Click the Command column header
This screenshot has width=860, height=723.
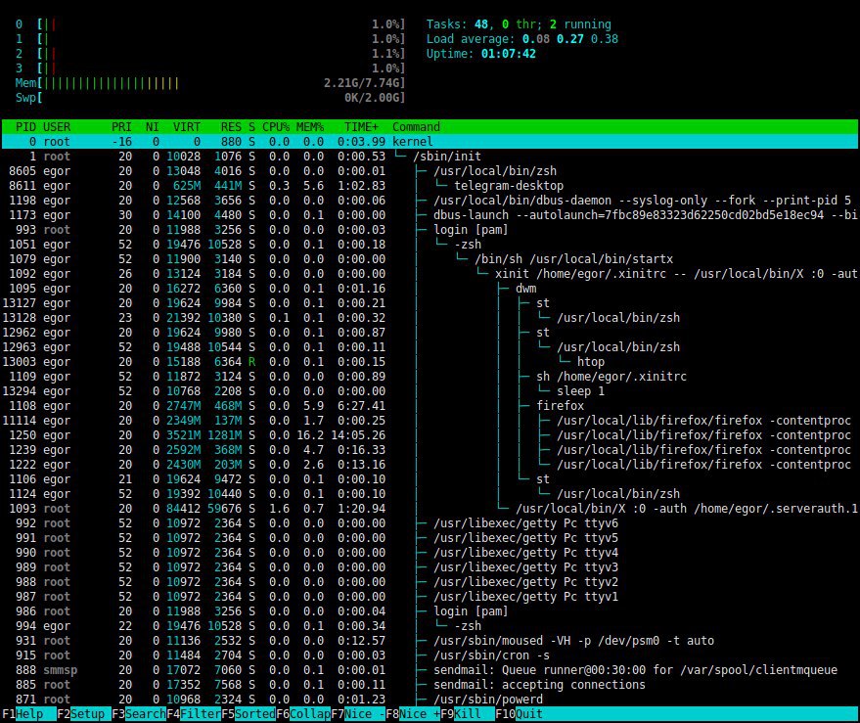(416, 127)
